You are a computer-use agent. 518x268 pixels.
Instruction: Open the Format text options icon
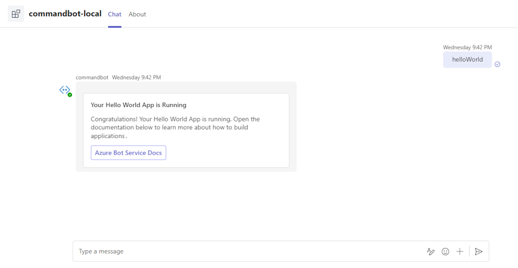tap(431, 251)
